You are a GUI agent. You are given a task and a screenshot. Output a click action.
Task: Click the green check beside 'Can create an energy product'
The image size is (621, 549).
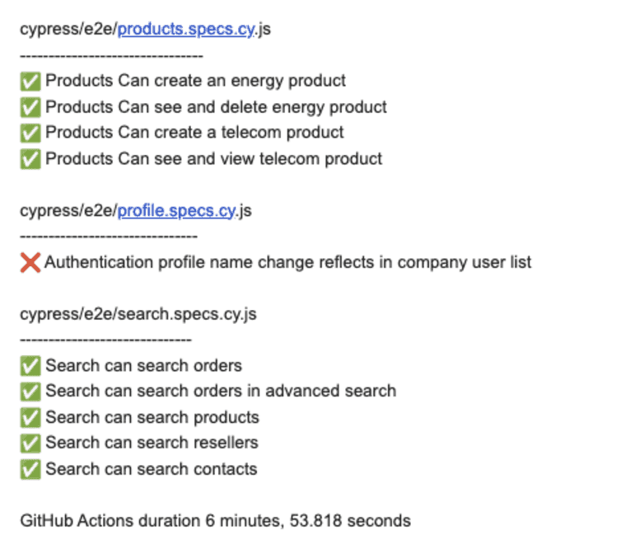[x=30, y=81]
